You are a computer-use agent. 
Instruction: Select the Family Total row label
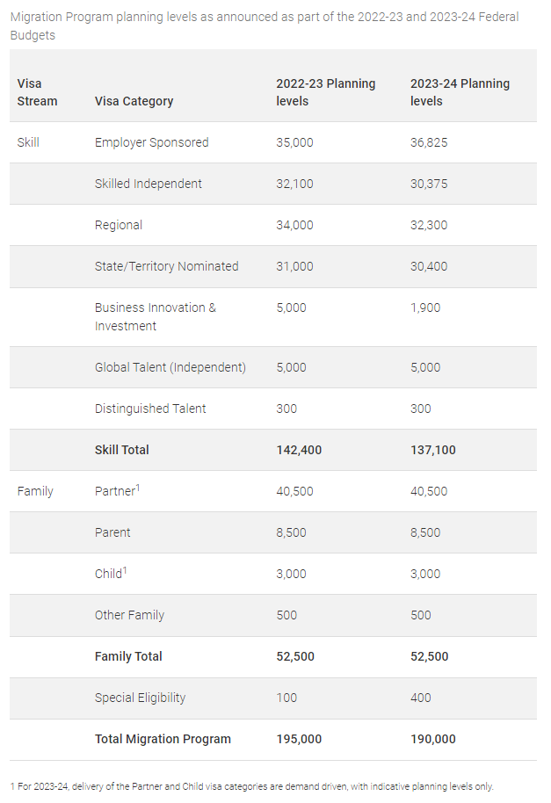click(128, 656)
